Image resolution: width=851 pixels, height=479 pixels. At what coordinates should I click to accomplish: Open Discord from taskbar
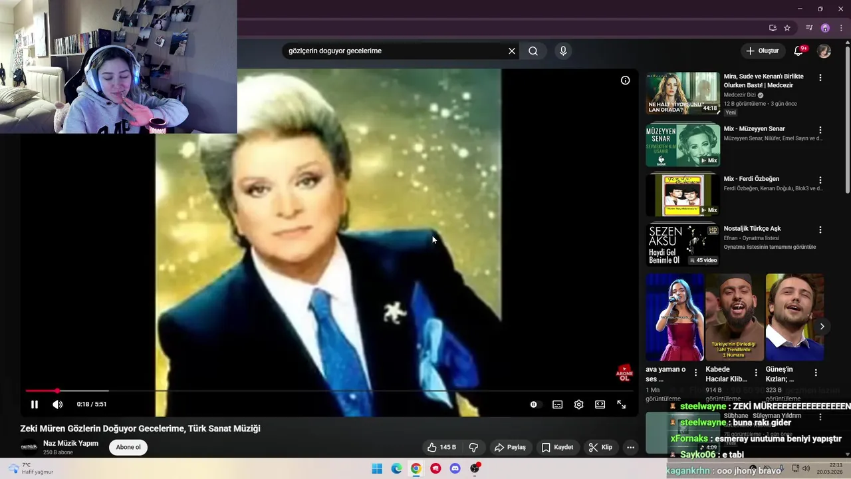point(455,468)
